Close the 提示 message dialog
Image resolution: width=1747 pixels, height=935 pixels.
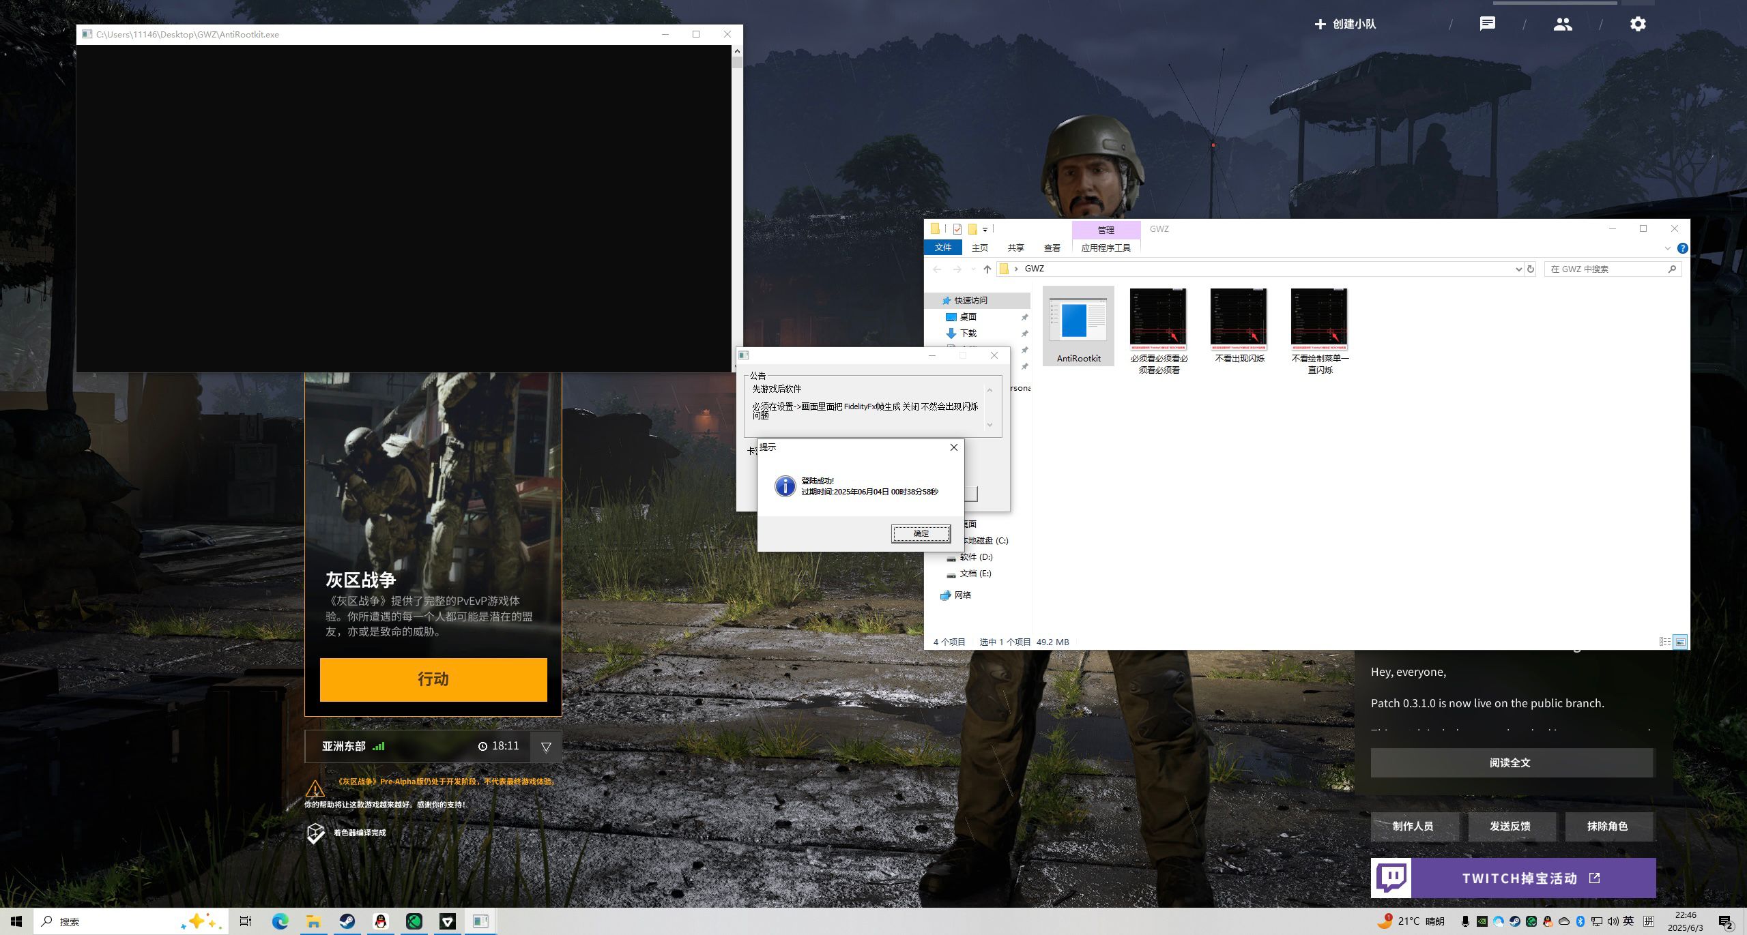954,447
